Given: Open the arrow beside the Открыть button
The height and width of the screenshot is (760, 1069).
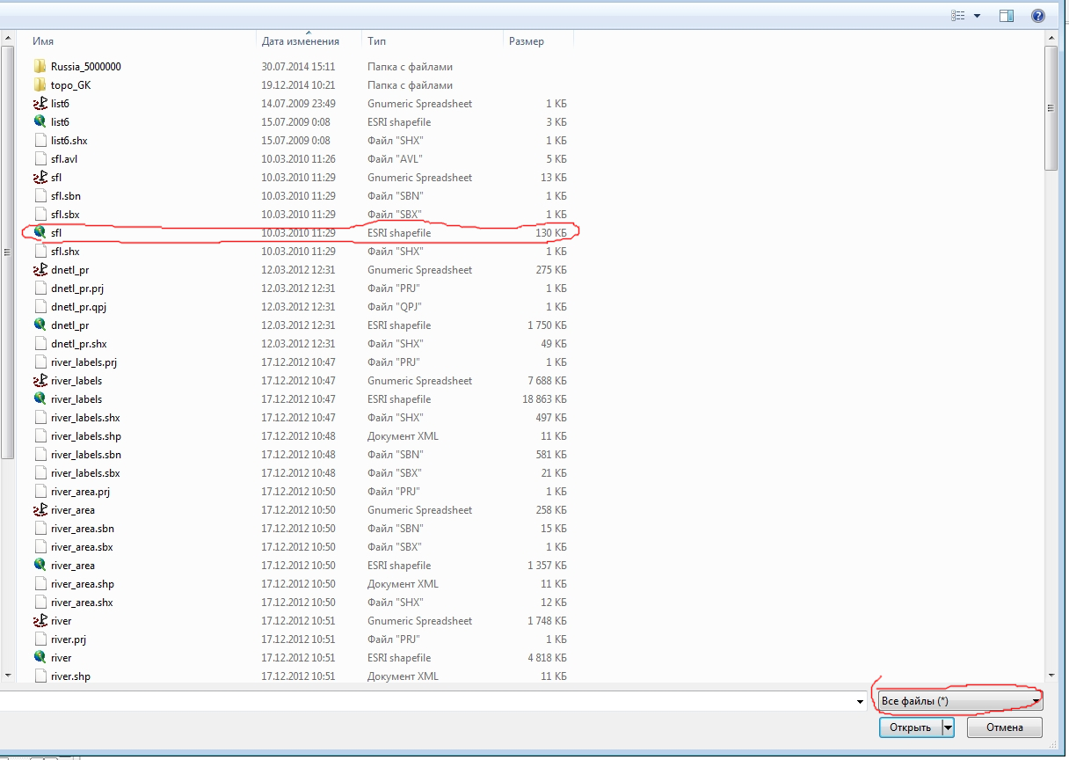Looking at the screenshot, I should 948,727.
